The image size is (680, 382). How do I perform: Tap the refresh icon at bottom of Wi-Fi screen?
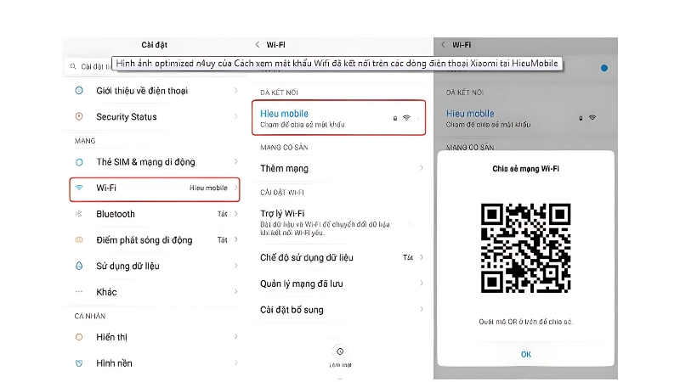click(340, 351)
